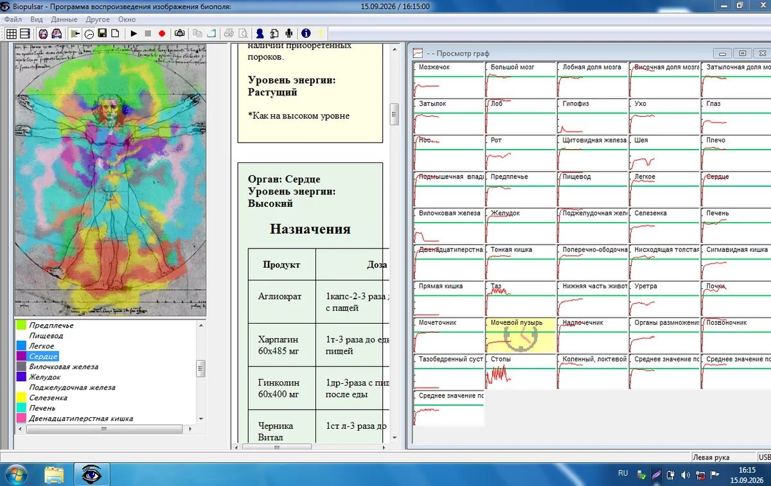771x486 pixels.
Task: Open print preview magnifier page icon
Action: (x=242, y=33)
